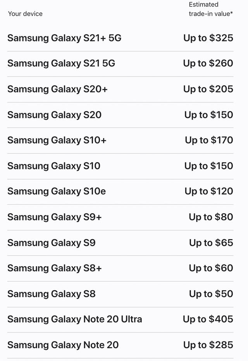This screenshot has width=248, height=361.
Task: Choose the Samsung Galaxy Note 20 Ultra row
Action: coord(75,319)
